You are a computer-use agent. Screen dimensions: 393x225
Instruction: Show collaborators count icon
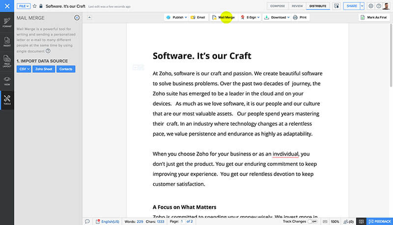pyautogui.click(x=348, y=222)
